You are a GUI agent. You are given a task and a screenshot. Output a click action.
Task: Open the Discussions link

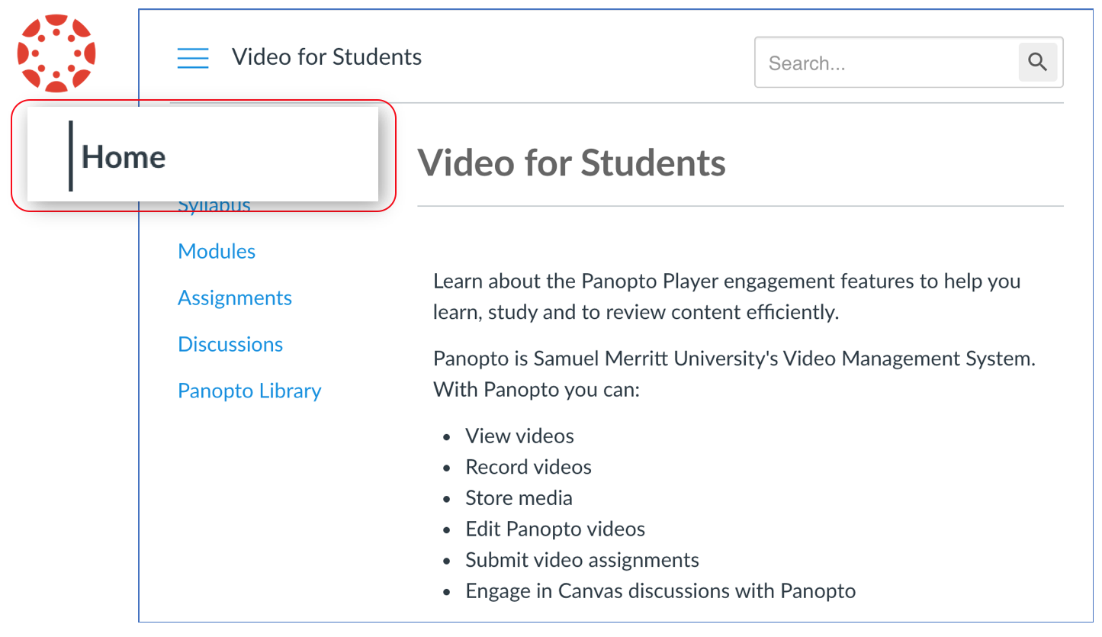[x=230, y=345]
